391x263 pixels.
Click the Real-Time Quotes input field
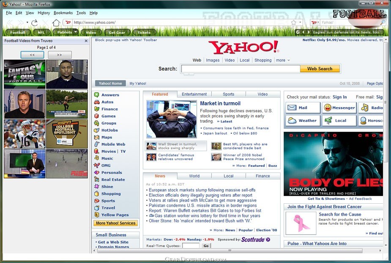(191, 246)
